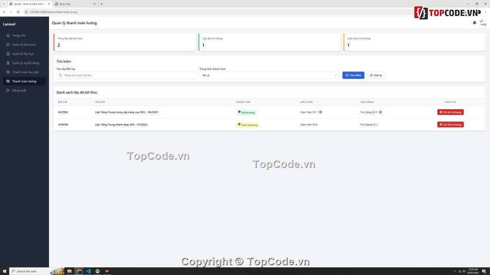Click the notification bell icon
Screen dimensions: 490x275
coord(475,23)
